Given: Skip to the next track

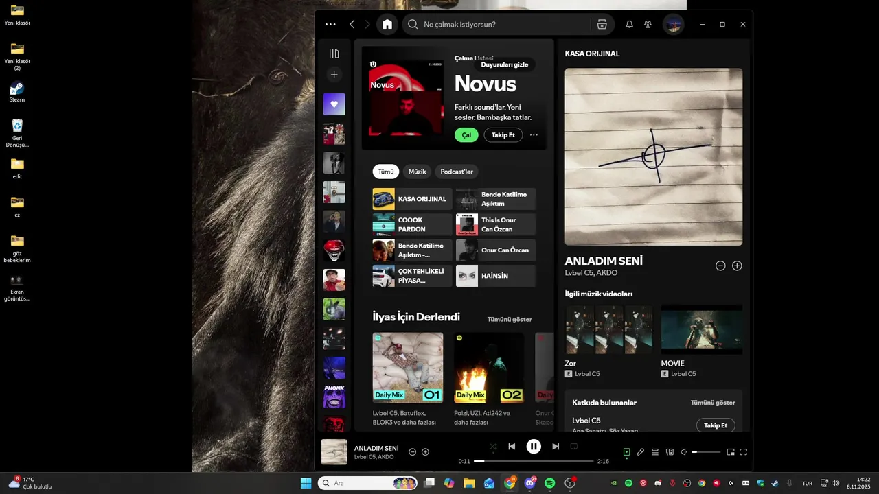Looking at the screenshot, I should tap(556, 447).
